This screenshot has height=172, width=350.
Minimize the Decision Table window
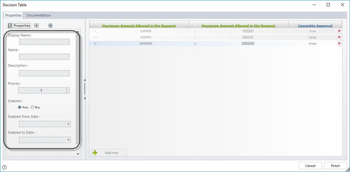(314, 5)
